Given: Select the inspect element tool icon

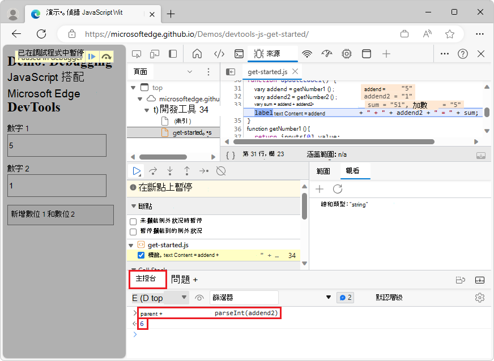Looking at the screenshot, I should [x=136, y=54].
